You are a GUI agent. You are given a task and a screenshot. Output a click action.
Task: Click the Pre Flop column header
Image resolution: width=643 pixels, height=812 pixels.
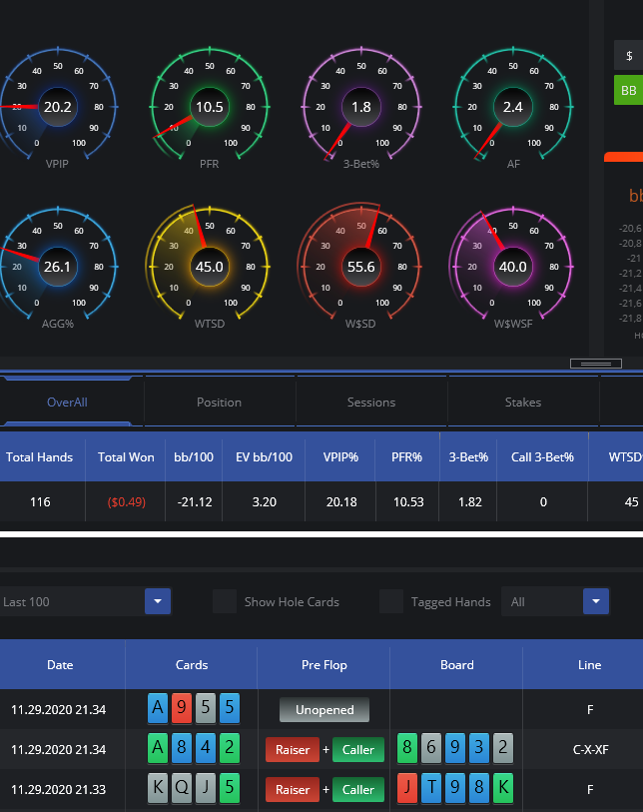(x=324, y=665)
